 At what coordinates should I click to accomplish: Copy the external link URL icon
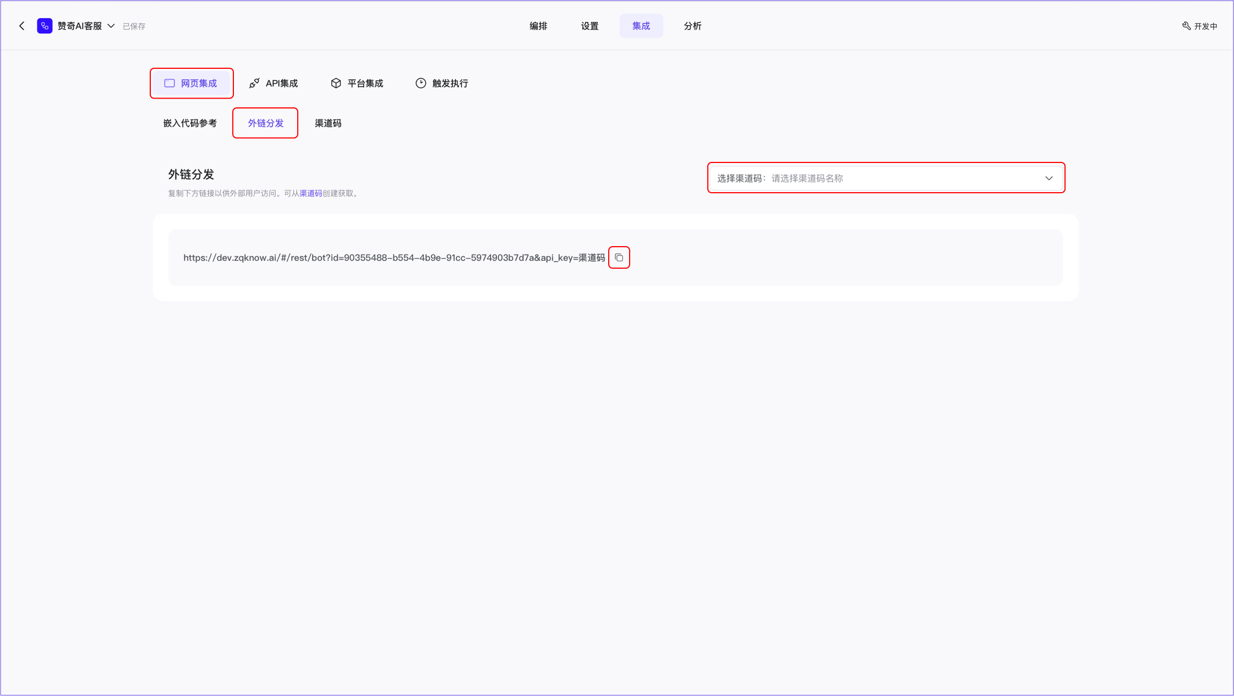pyautogui.click(x=619, y=258)
